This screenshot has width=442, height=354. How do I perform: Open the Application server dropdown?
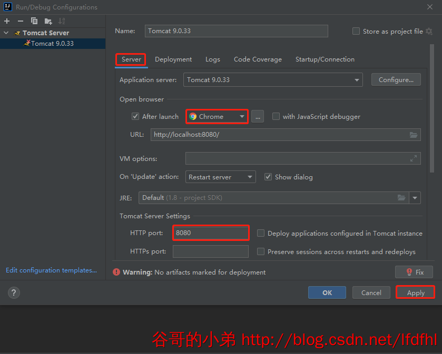tap(273, 80)
